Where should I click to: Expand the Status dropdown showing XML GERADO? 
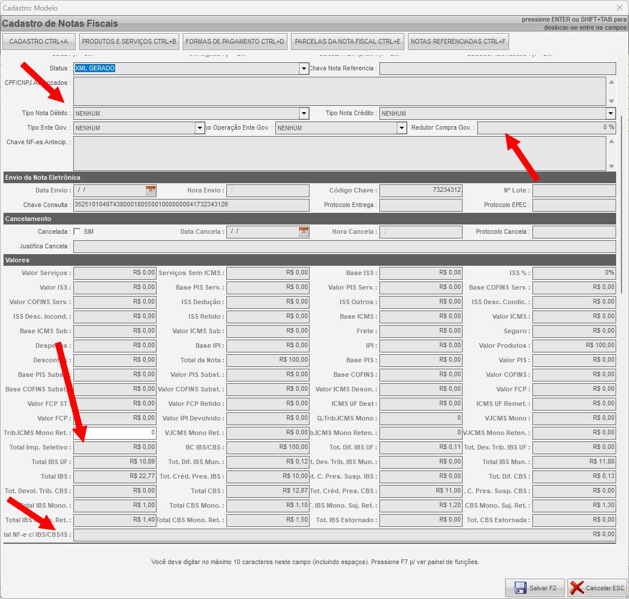coord(304,69)
